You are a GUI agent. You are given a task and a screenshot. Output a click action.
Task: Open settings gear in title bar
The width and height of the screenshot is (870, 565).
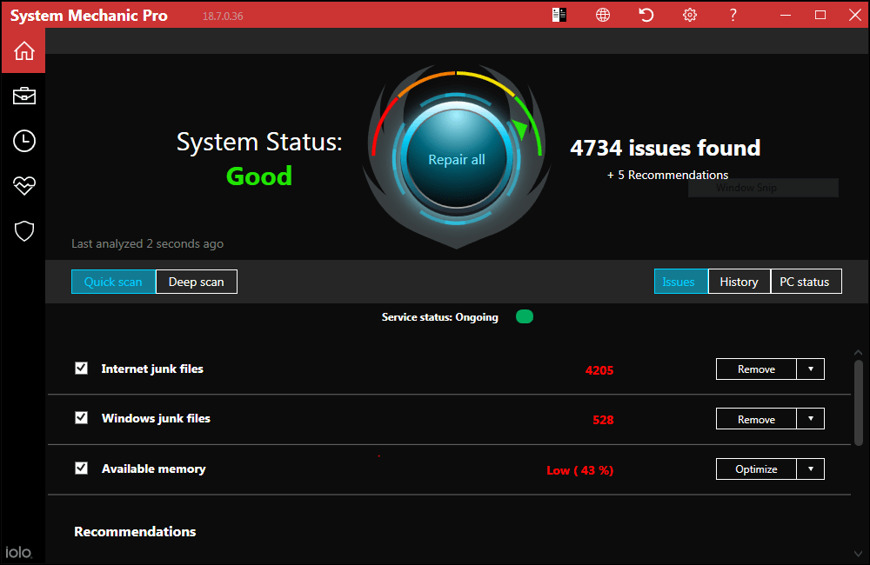[x=690, y=15]
